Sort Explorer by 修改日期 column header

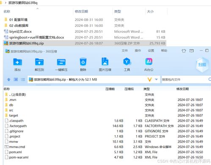pos(82,11)
